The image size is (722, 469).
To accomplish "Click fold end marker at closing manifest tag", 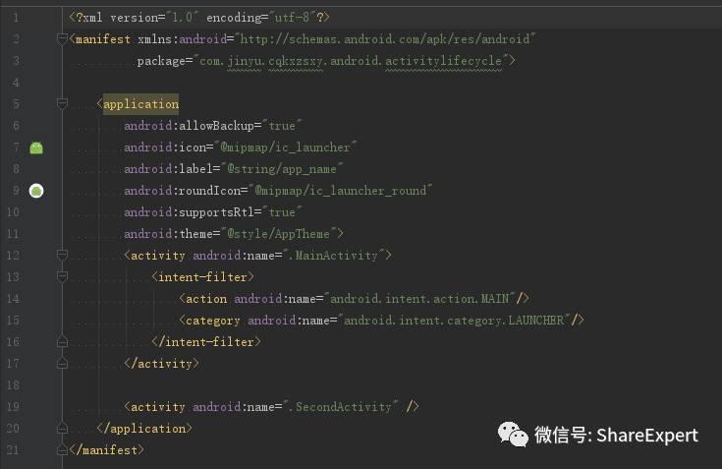I will (x=62, y=450).
